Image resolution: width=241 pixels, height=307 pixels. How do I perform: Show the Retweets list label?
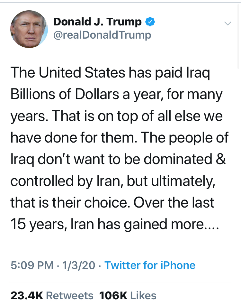coord(70,295)
